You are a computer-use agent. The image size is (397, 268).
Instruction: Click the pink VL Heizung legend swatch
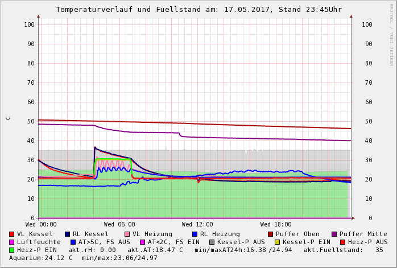tap(127, 234)
